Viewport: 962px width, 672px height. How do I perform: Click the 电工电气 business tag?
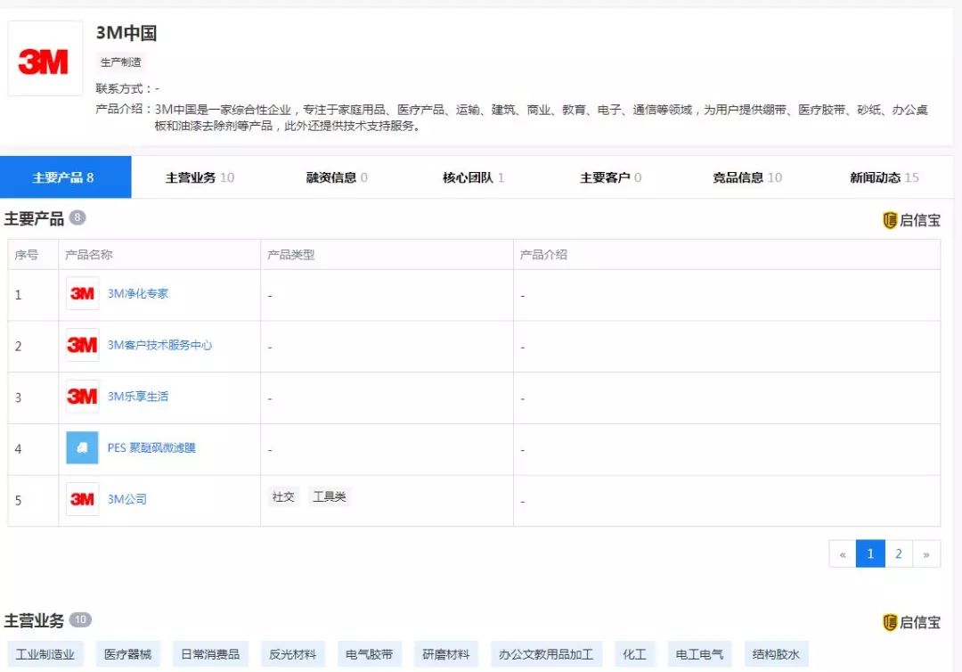point(699,654)
